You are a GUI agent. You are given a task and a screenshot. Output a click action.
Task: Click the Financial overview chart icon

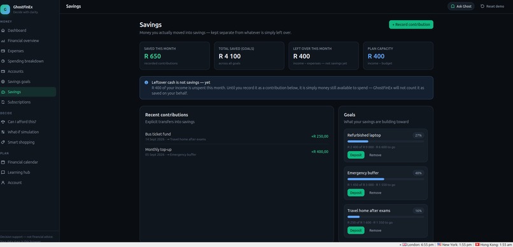3,41
